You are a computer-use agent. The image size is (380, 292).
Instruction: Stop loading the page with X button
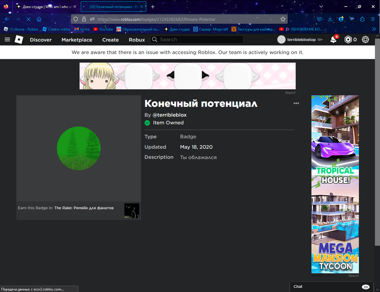(x=28, y=19)
